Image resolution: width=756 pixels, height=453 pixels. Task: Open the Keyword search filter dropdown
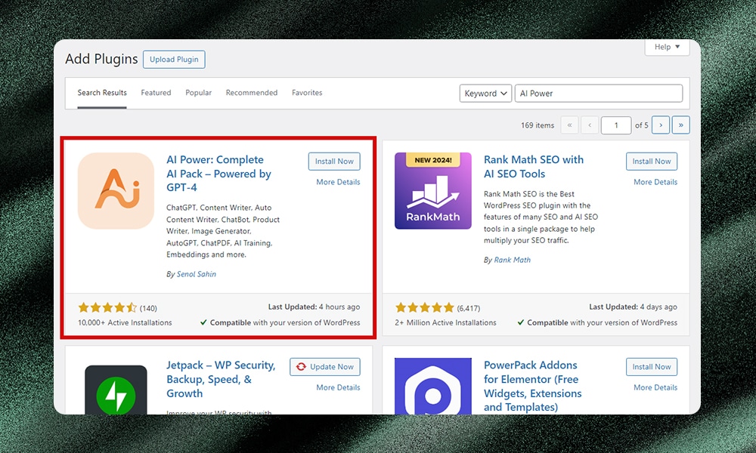[485, 93]
